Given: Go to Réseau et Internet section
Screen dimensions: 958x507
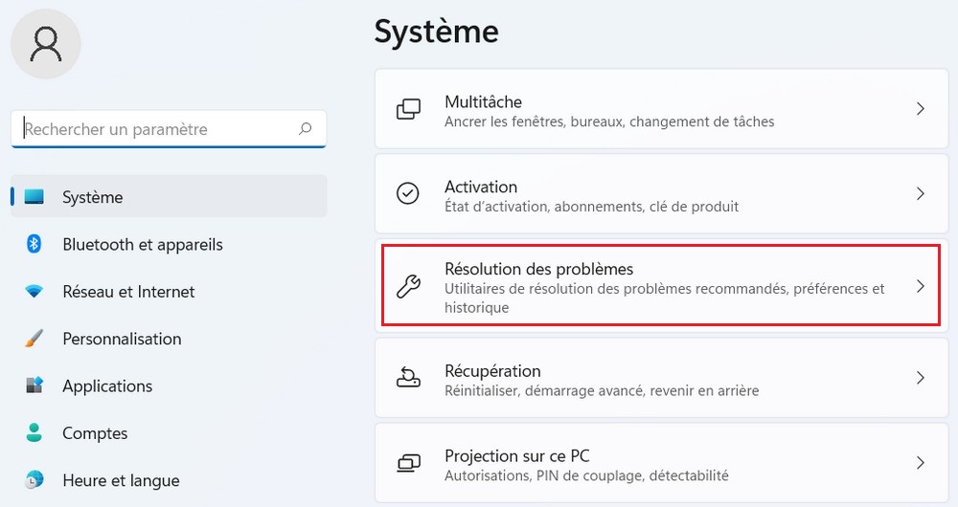Looking at the screenshot, I should (x=128, y=292).
